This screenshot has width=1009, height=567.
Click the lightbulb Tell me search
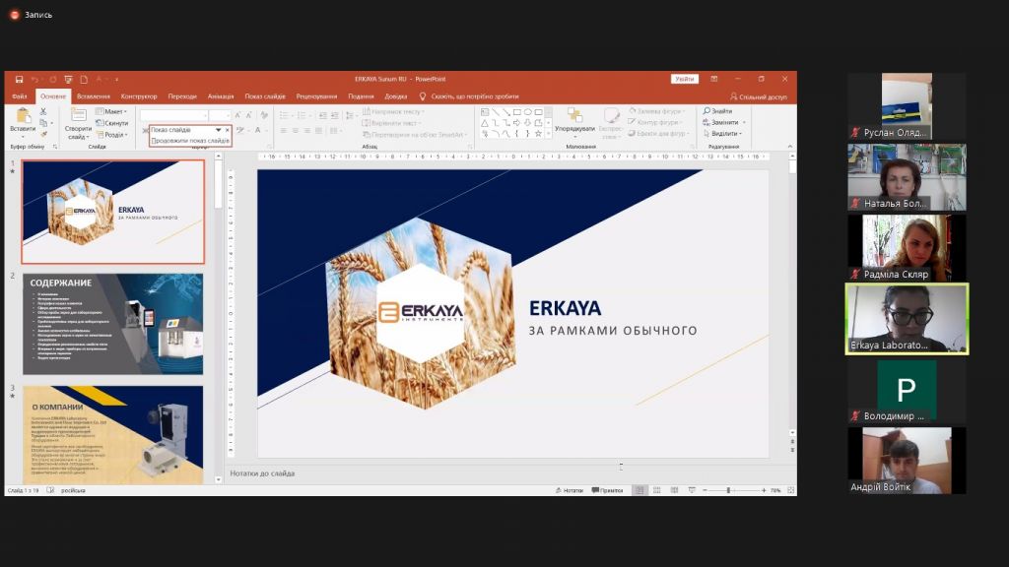[x=423, y=96]
